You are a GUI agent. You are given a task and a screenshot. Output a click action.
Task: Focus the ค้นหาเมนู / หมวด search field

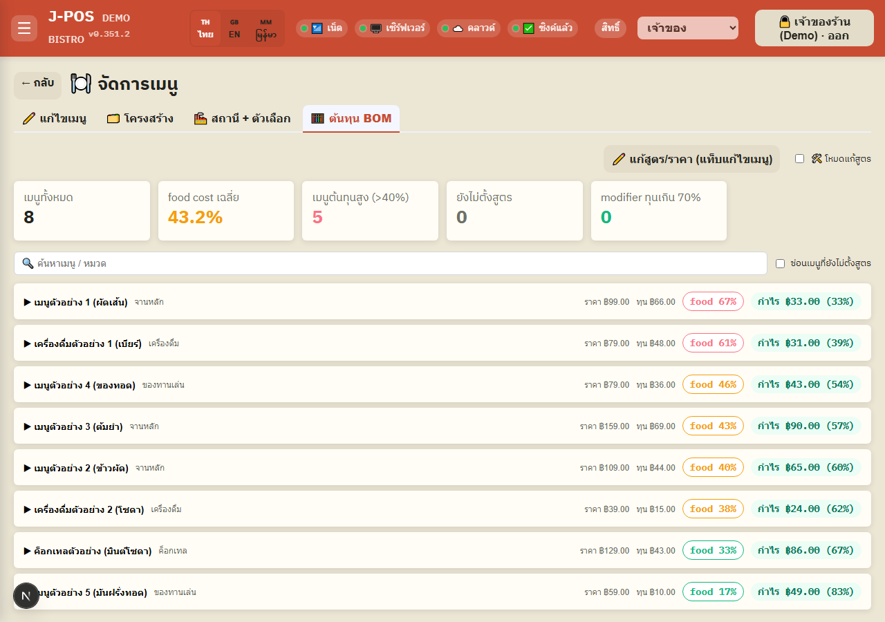(x=391, y=263)
